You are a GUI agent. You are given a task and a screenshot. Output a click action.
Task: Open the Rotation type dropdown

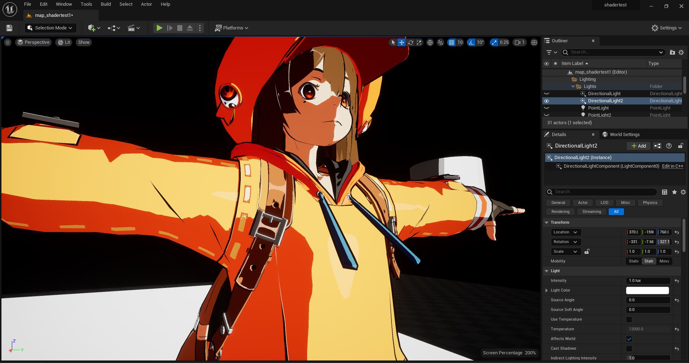coord(565,242)
